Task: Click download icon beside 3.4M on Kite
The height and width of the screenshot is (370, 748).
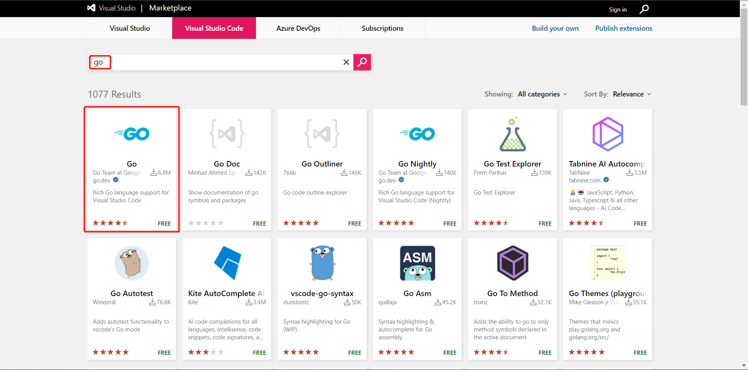Action: click(x=249, y=302)
